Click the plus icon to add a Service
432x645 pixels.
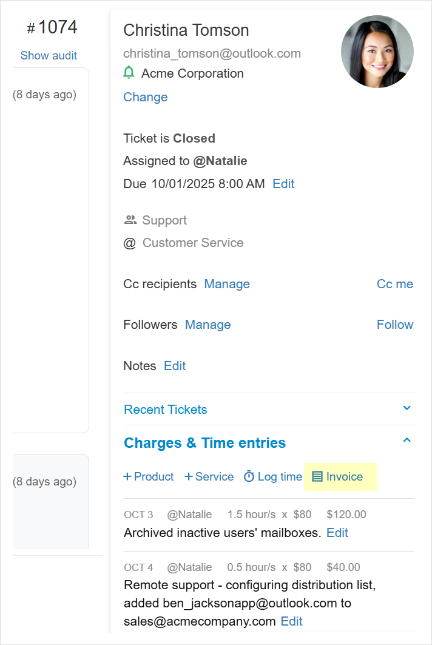[x=188, y=477]
